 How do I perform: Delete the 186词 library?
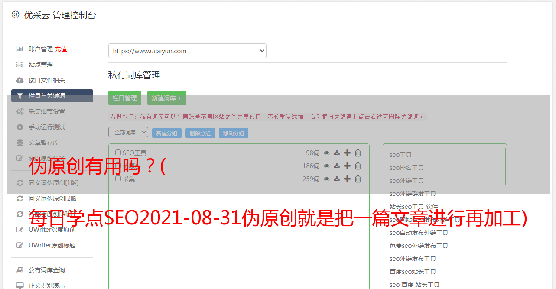point(358,166)
